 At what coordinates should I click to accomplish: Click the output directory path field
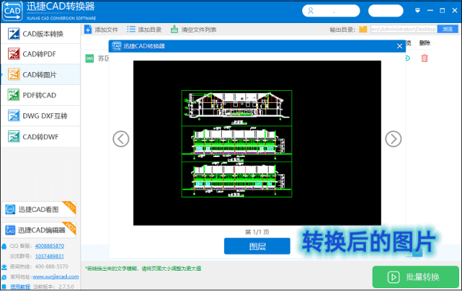pos(404,29)
